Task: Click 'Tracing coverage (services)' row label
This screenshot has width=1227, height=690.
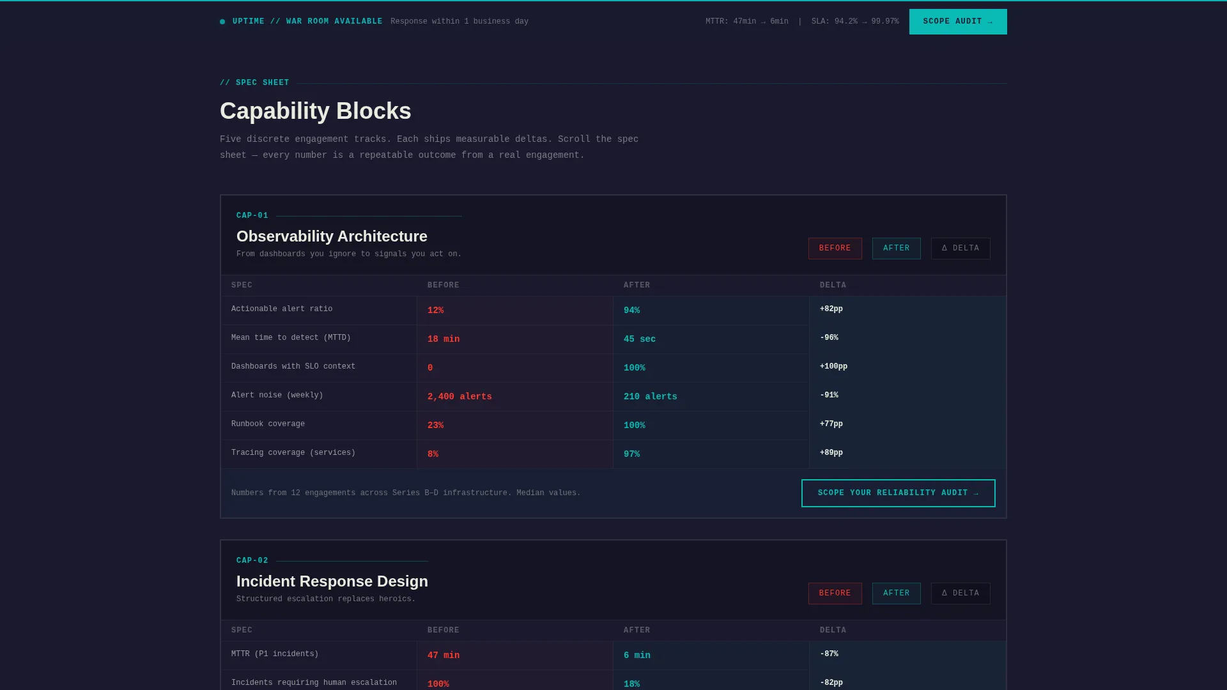Action: tap(293, 453)
